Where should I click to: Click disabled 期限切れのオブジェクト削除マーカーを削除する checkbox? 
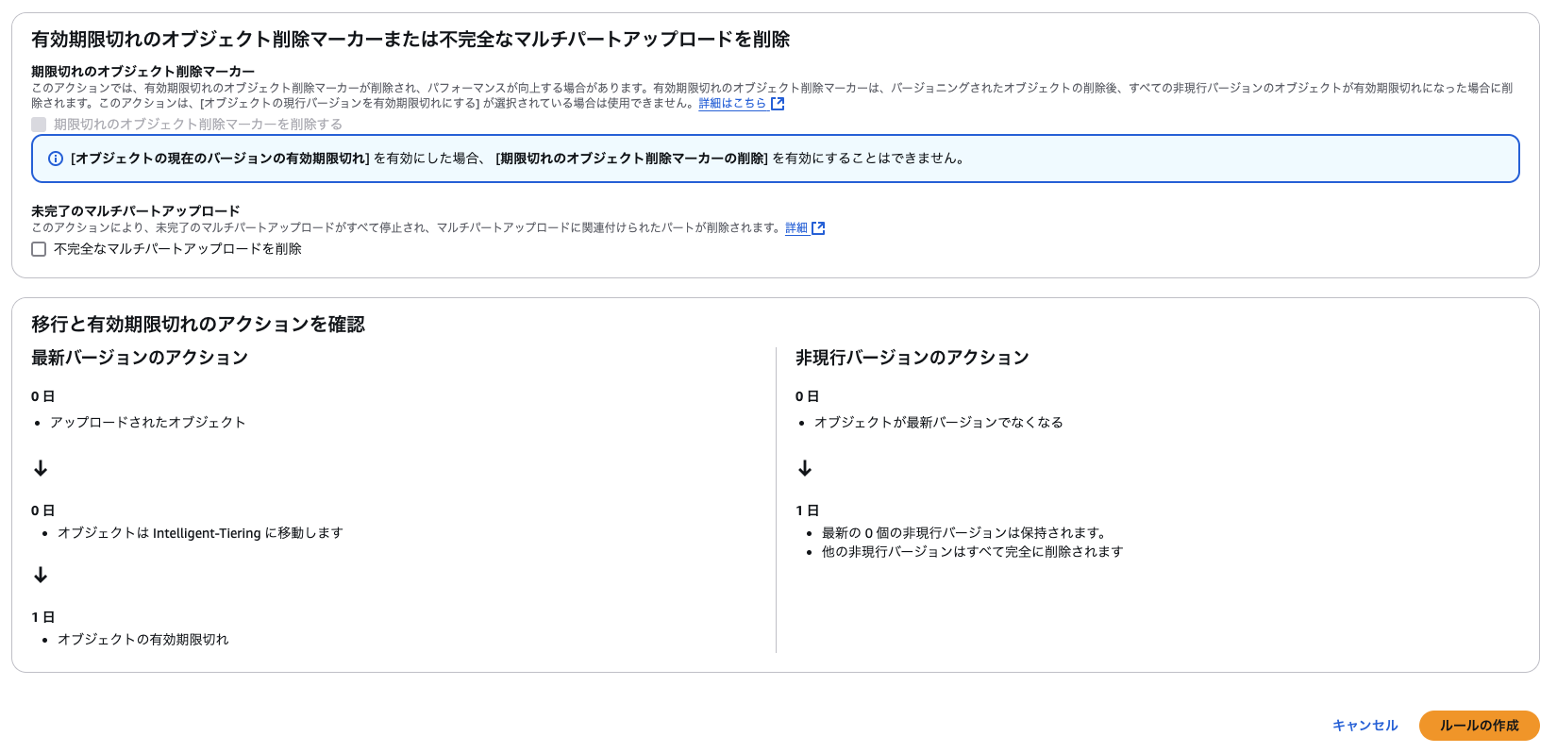click(x=39, y=125)
